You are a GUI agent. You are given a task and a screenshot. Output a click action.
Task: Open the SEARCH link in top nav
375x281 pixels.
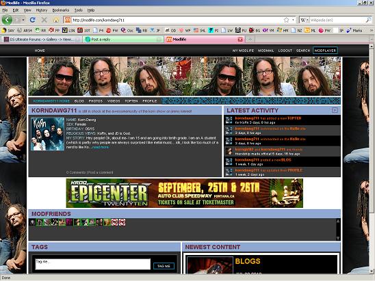[303, 51]
